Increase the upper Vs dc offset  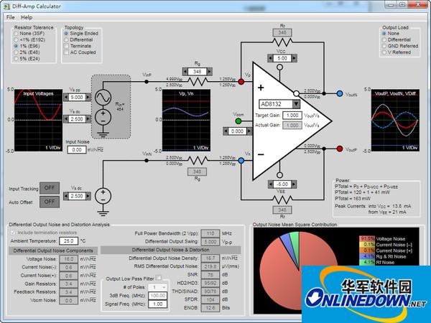coord(88,119)
